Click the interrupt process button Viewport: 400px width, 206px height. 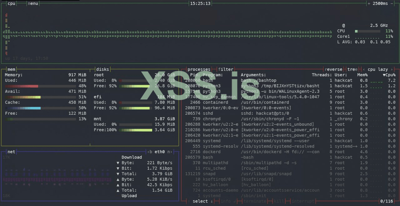point(303,201)
